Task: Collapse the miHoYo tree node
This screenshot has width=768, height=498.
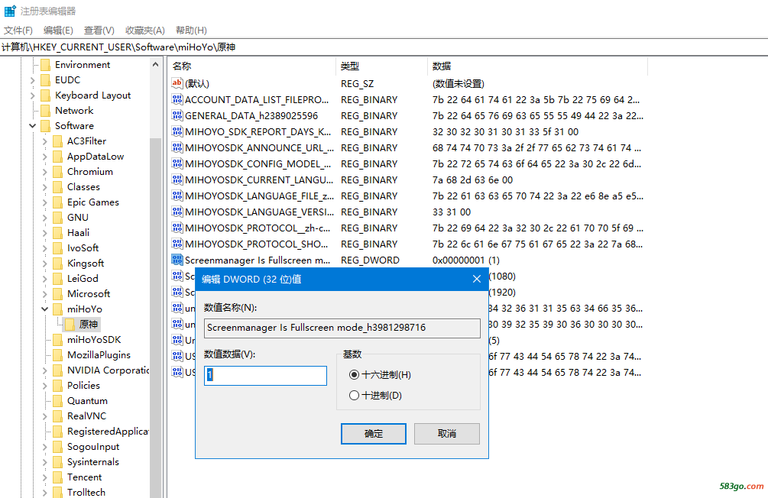Action: coord(45,309)
